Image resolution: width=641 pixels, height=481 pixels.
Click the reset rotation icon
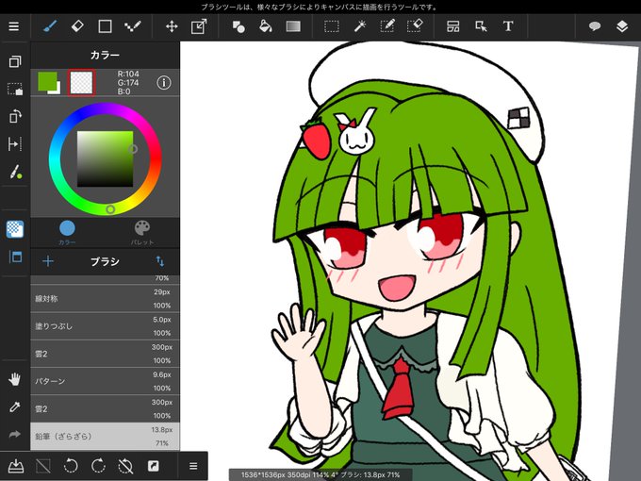pyautogui.click(x=125, y=466)
